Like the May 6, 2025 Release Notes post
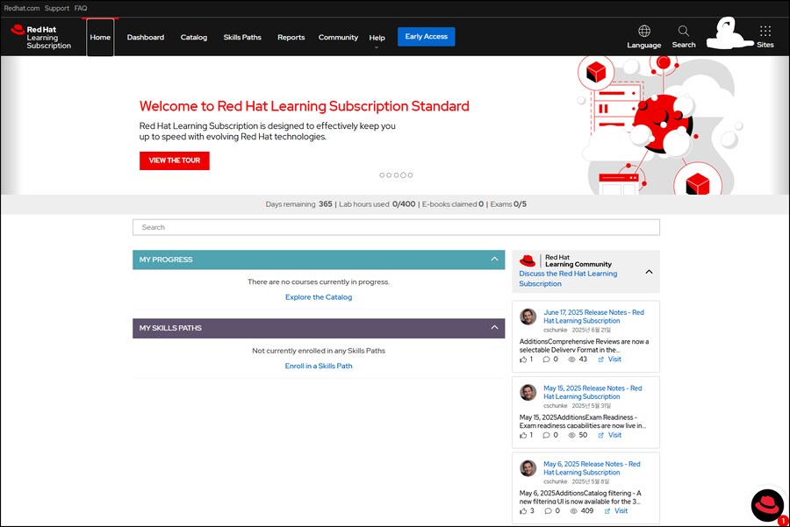This screenshot has height=527, width=790. click(523, 511)
